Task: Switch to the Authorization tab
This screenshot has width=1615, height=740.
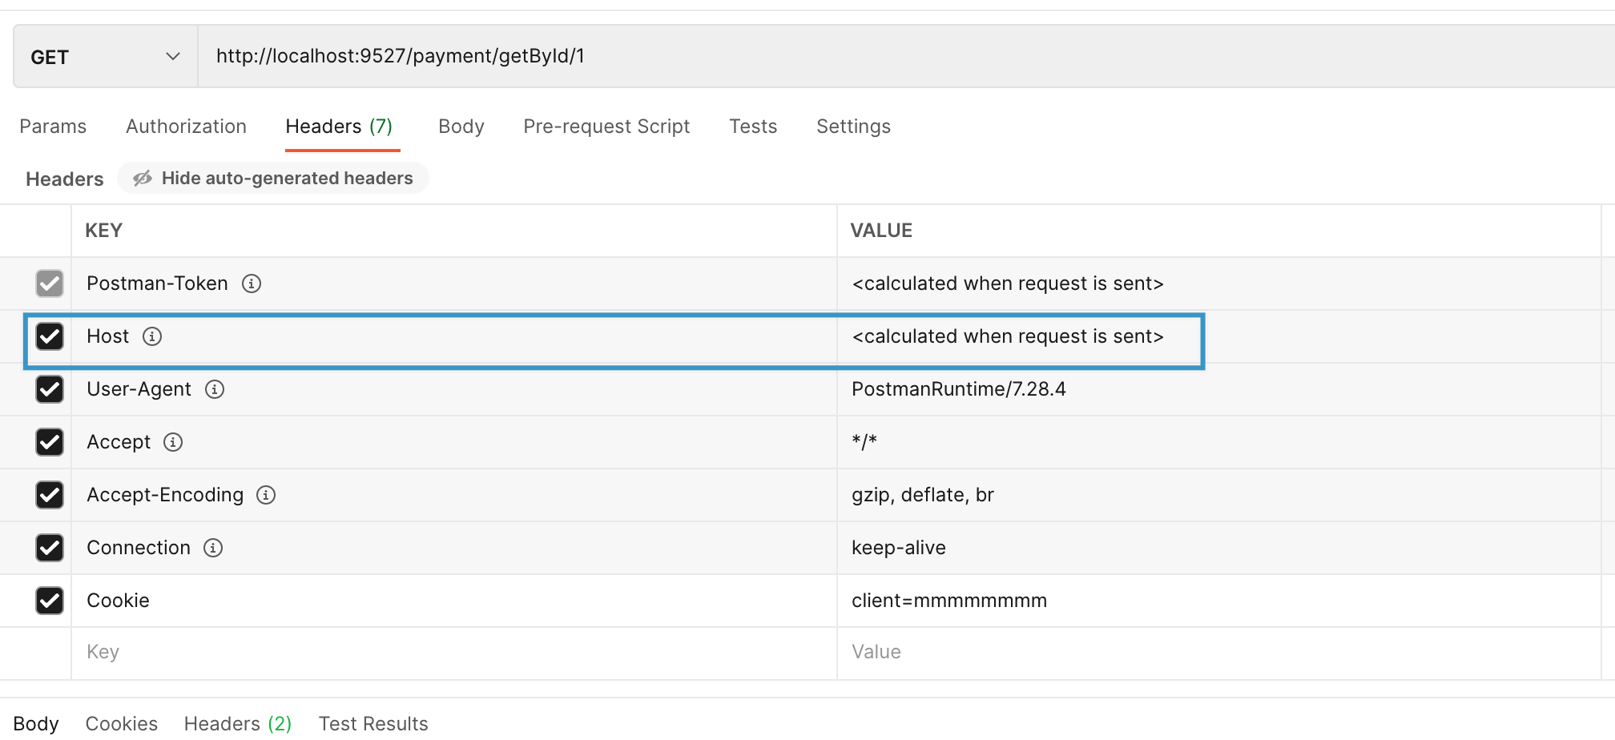Action: (x=186, y=127)
